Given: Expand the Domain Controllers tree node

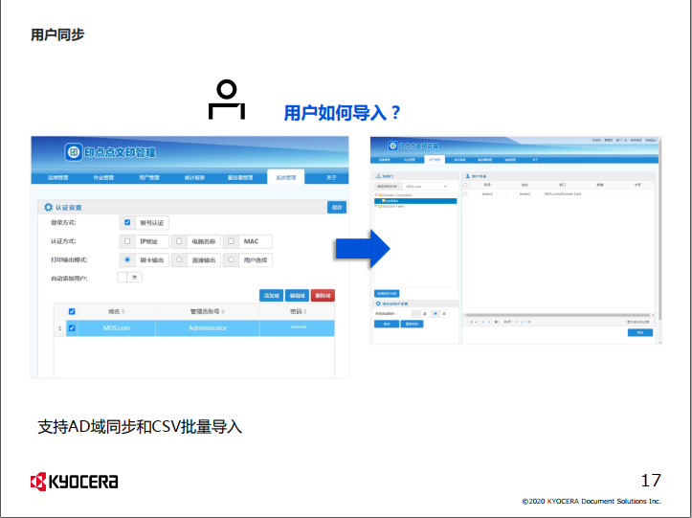Looking at the screenshot, I should point(376,194).
